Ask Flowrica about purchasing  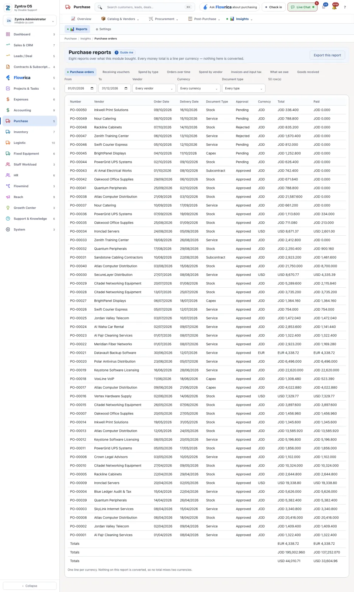pyautogui.click(x=230, y=7)
